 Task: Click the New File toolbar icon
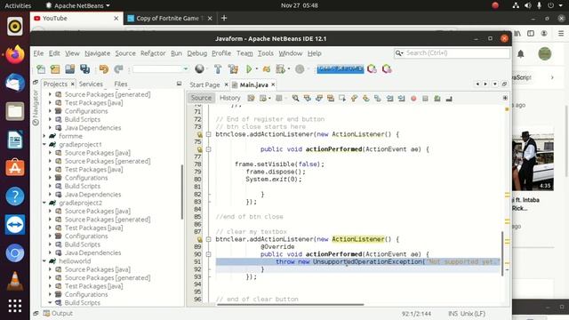[41, 69]
